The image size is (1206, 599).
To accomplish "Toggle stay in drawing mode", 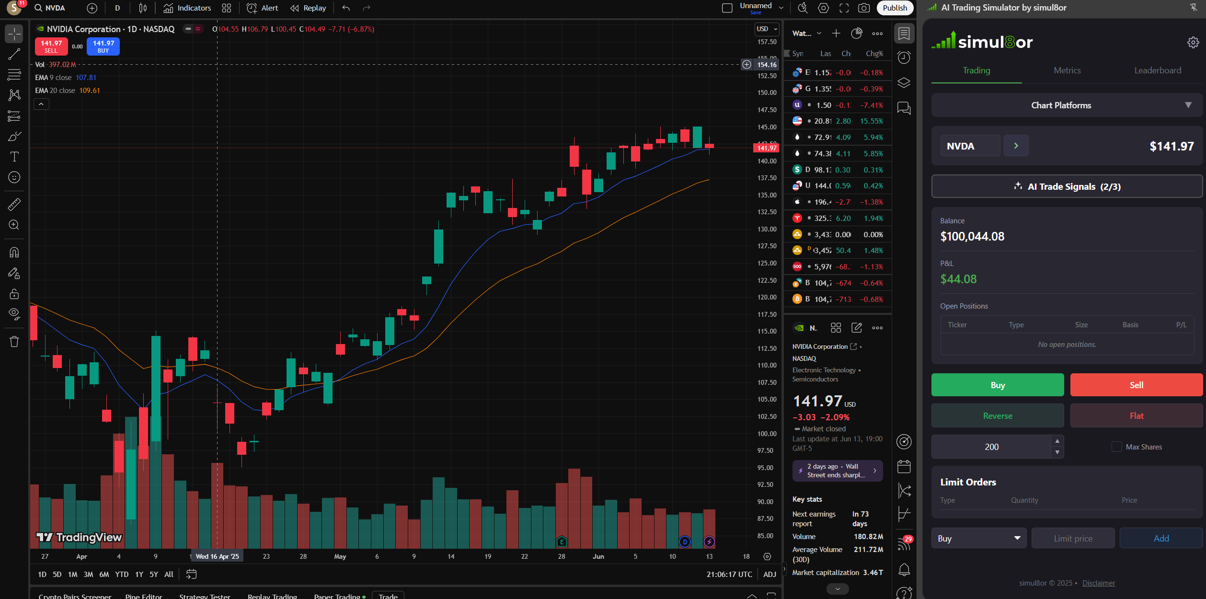I will (x=14, y=273).
